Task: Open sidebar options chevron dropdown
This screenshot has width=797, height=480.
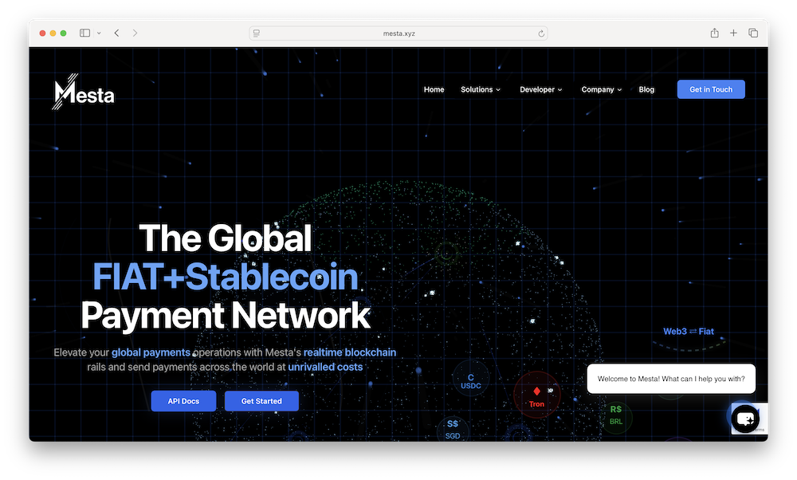Action: (x=99, y=33)
